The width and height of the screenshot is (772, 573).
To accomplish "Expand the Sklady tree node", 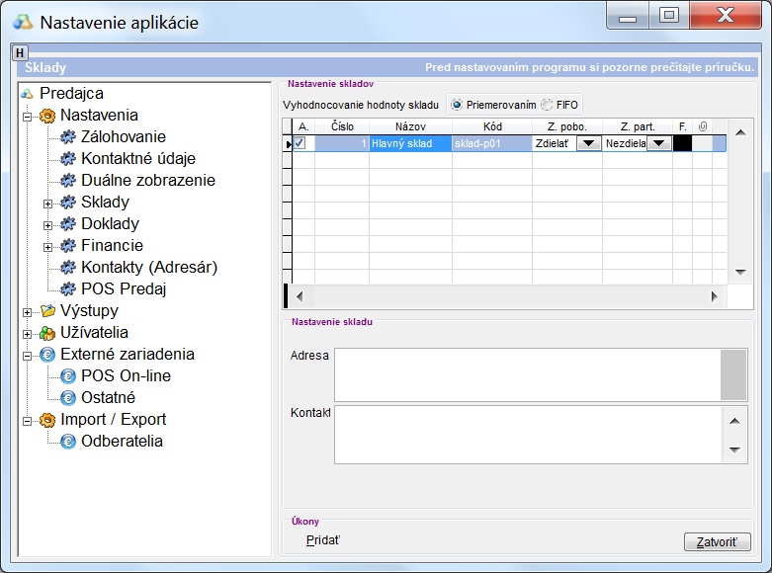I will click(x=47, y=203).
